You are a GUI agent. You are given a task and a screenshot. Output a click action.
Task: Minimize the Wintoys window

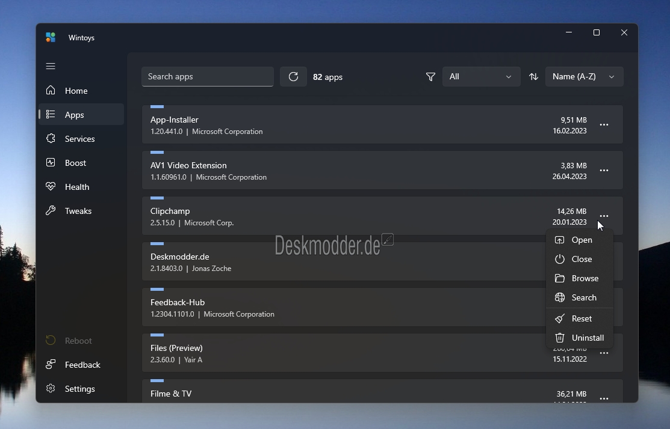point(569,32)
